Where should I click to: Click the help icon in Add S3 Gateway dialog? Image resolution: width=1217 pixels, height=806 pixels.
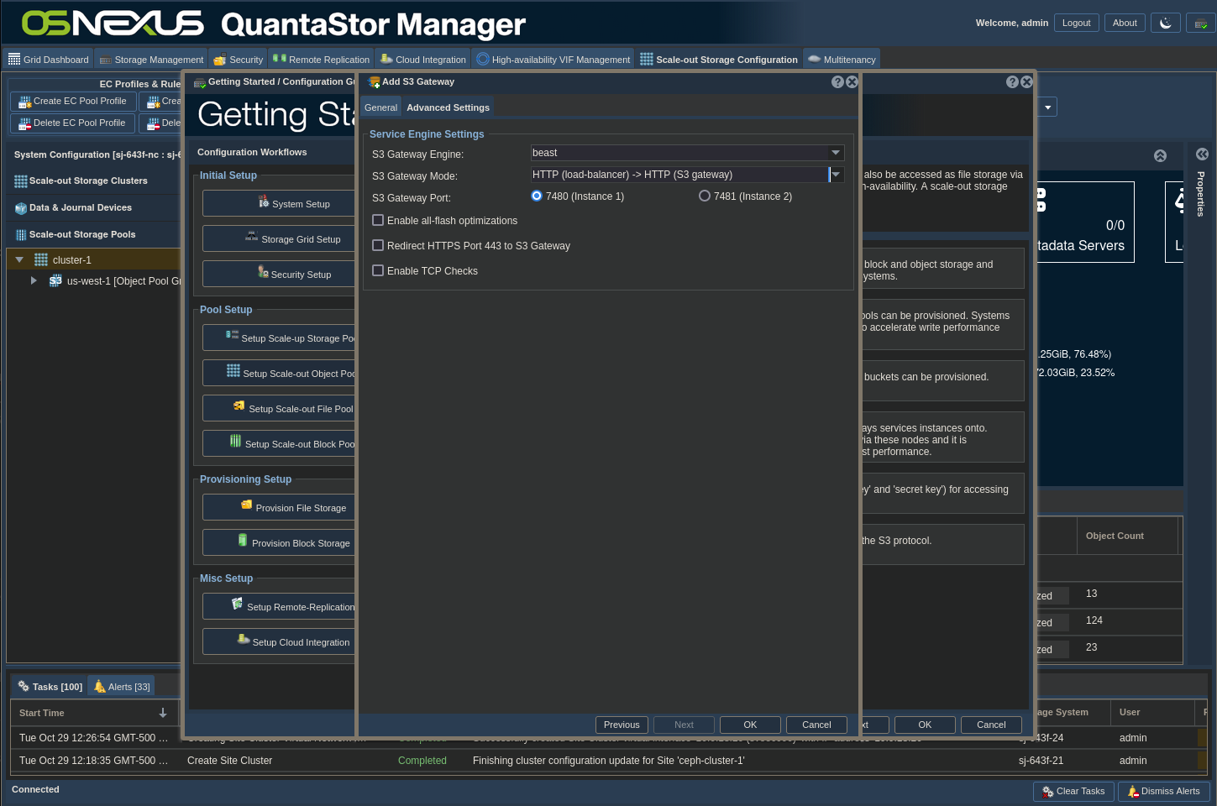point(837,82)
